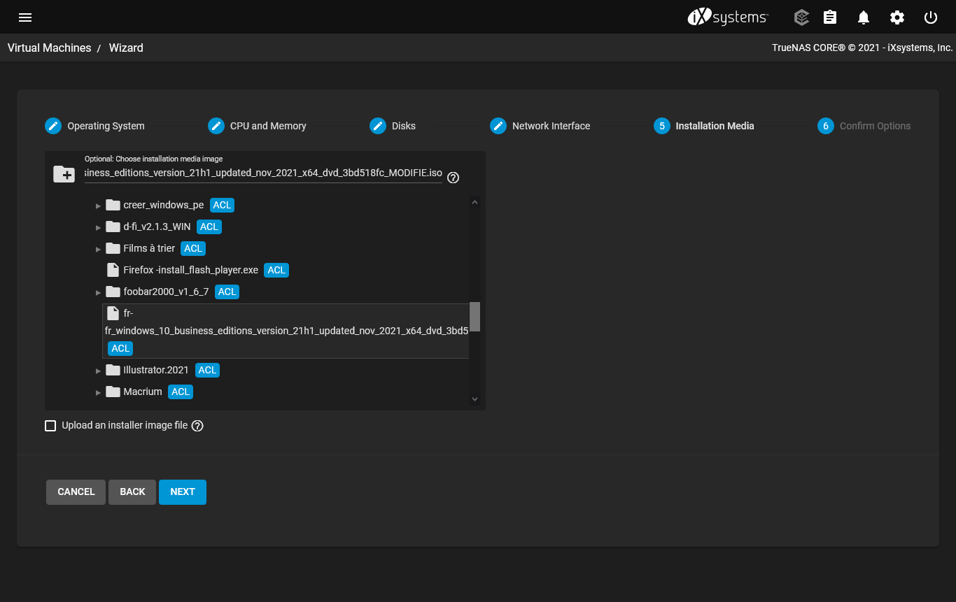The height and width of the screenshot is (602, 956).
Task: Show alerts via the bell icon
Action: (x=864, y=17)
